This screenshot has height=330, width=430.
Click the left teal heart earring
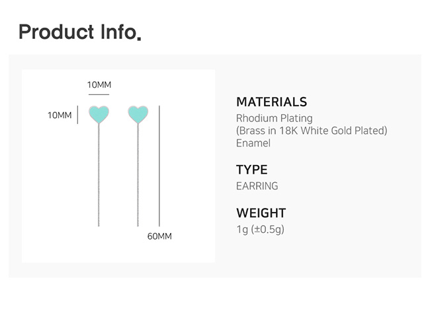point(99,114)
